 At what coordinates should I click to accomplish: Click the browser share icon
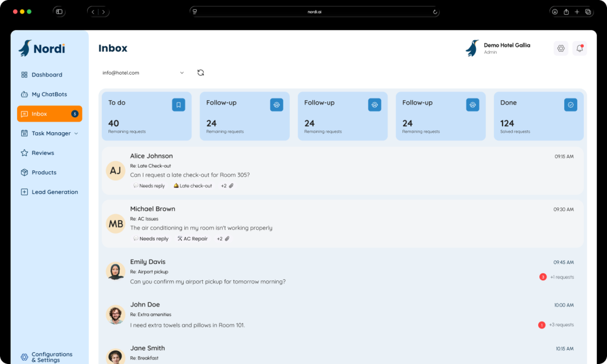coord(566,12)
